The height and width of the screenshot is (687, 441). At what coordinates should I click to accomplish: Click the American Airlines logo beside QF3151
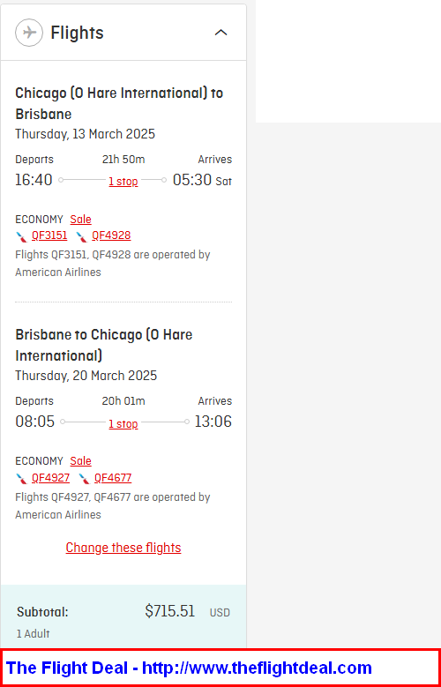pos(21,236)
